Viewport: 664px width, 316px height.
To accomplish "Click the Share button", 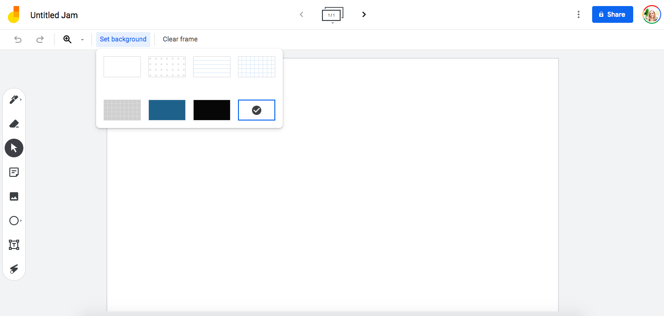I will point(612,14).
